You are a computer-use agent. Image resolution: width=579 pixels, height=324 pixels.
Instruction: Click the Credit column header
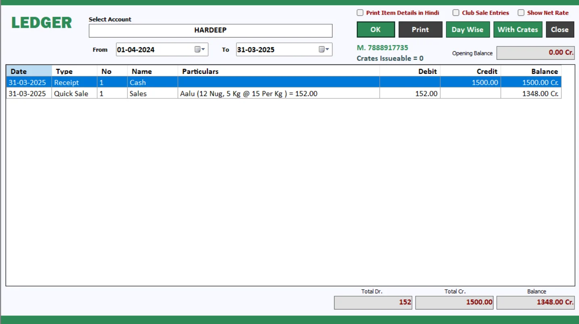pyautogui.click(x=470, y=71)
